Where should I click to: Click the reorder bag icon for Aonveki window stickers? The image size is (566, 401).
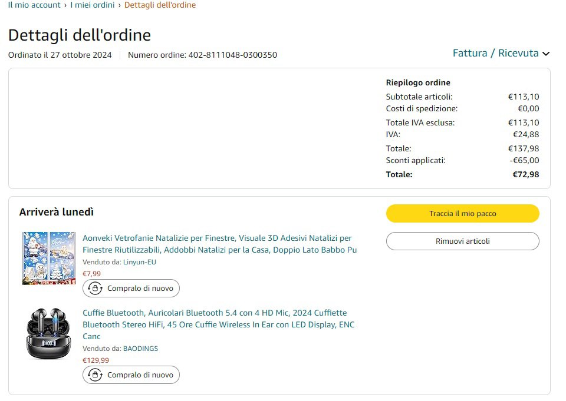tap(95, 289)
